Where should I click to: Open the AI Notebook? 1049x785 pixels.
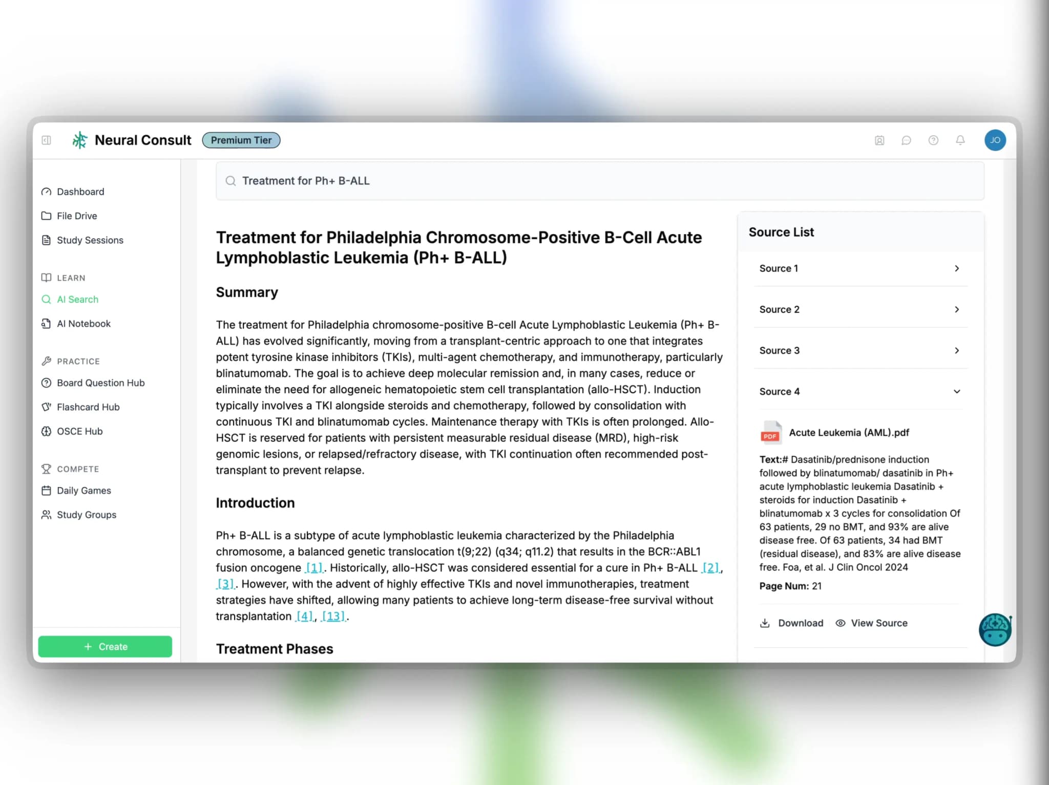coord(83,323)
